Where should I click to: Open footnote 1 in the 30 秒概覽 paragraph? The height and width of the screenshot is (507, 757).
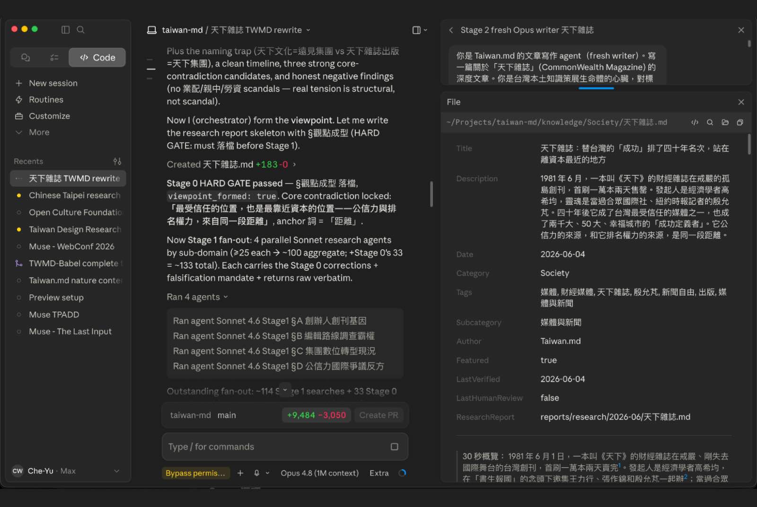coord(619,465)
